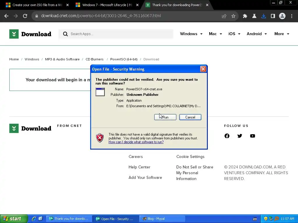Open the Chrome three-dot menu
This screenshot has width=298, height=223.
[x=292, y=16]
